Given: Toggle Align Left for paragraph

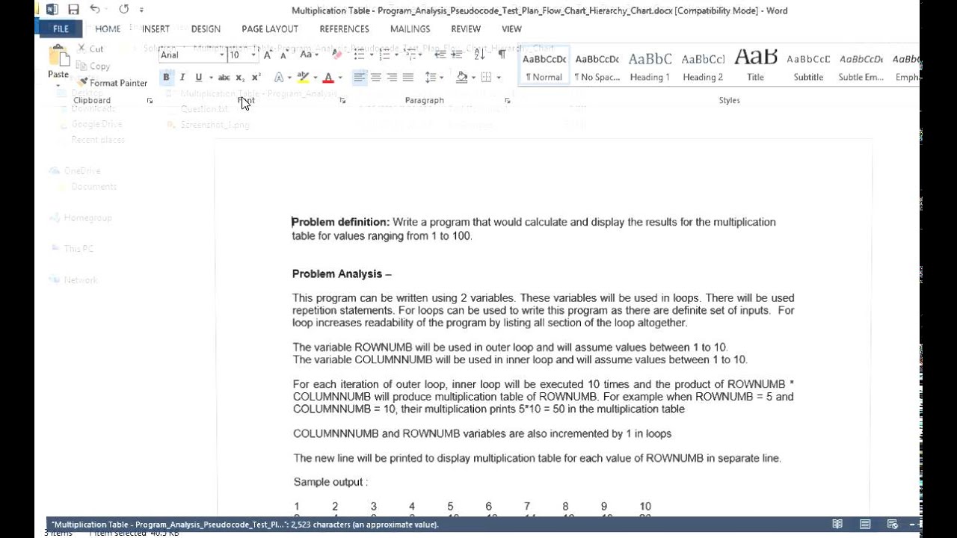Looking at the screenshot, I should click(x=360, y=77).
